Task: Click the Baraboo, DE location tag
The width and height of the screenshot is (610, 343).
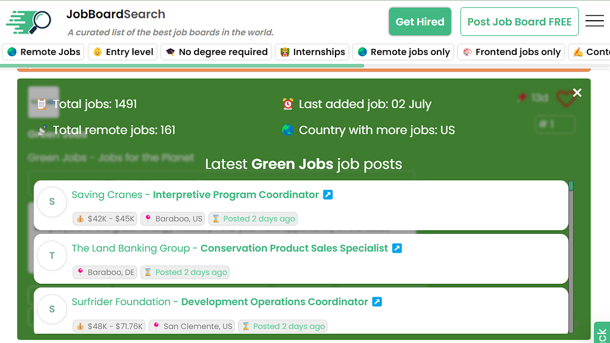Action: (x=105, y=273)
